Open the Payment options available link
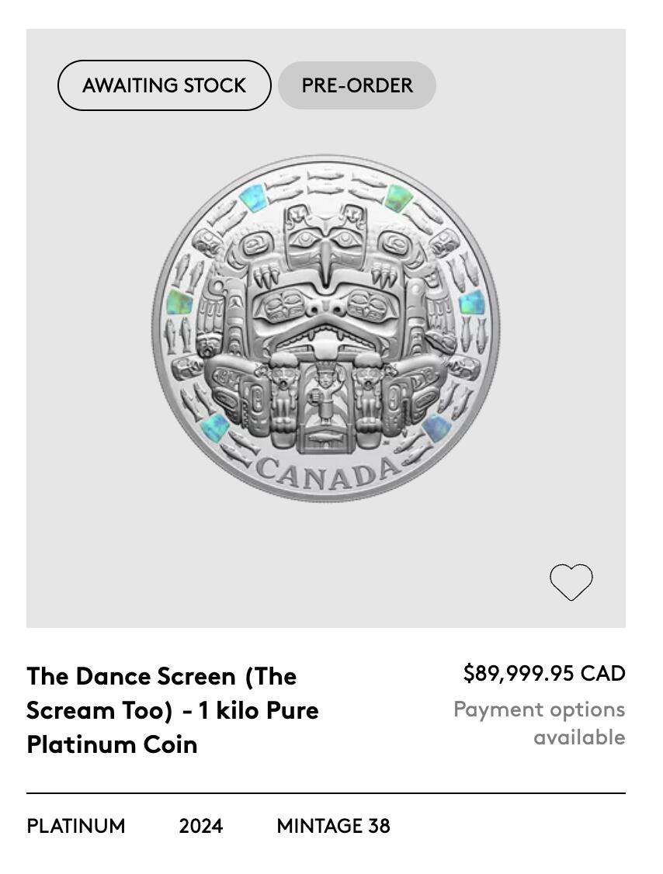 (x=539, y=723)
